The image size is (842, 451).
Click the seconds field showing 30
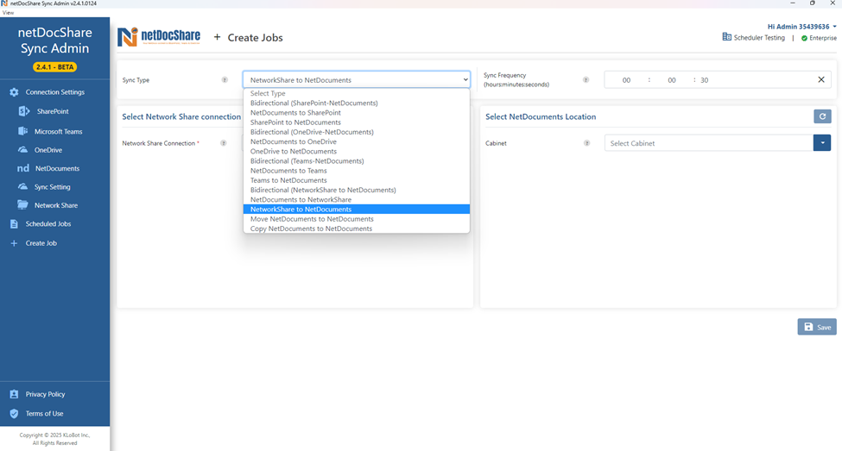coord(705,80)
